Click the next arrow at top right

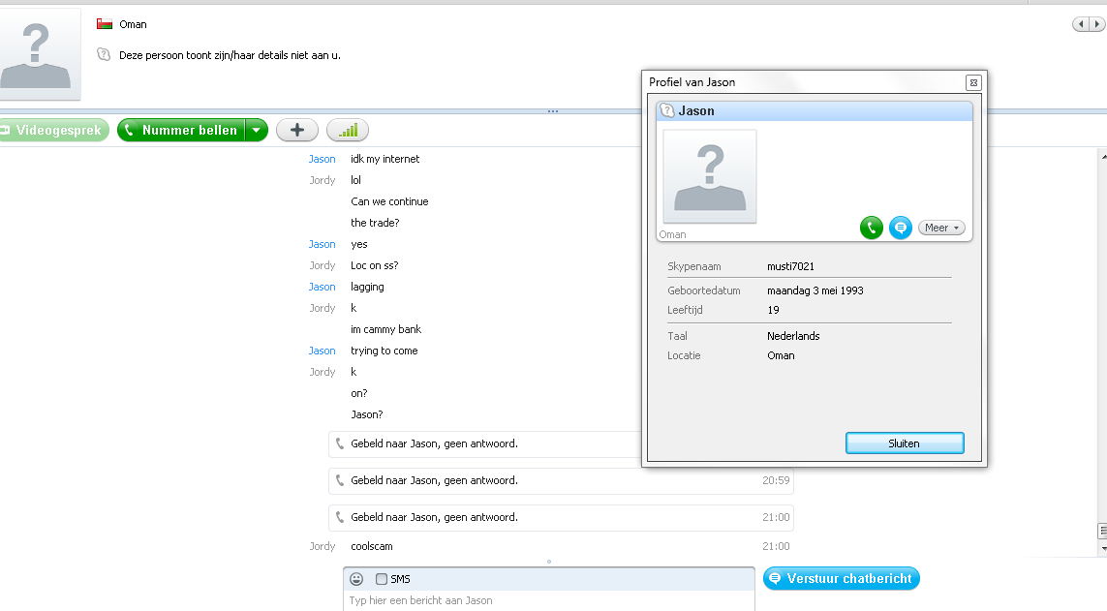coord(1097,24)
